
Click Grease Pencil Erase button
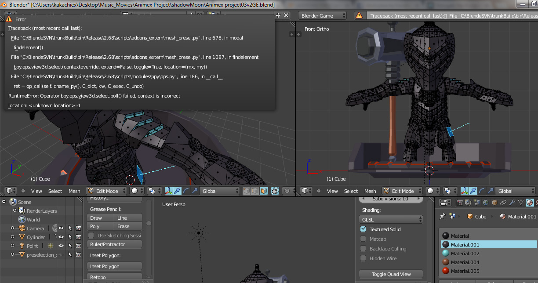128,226
